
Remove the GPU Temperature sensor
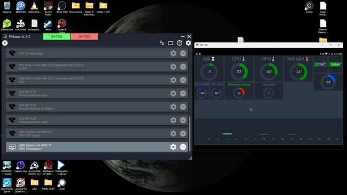pos(183,147)
